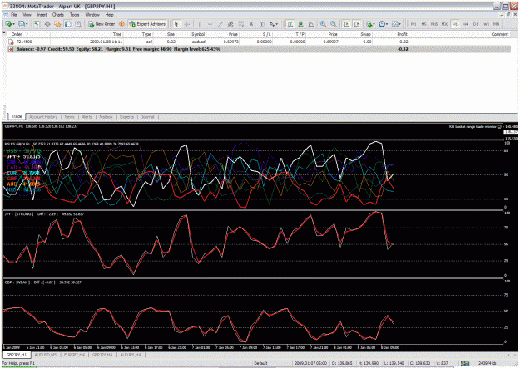Viewport: 520px width, 368px height.
Task: Select the Equidistant Channel tool
Action: 230,24
